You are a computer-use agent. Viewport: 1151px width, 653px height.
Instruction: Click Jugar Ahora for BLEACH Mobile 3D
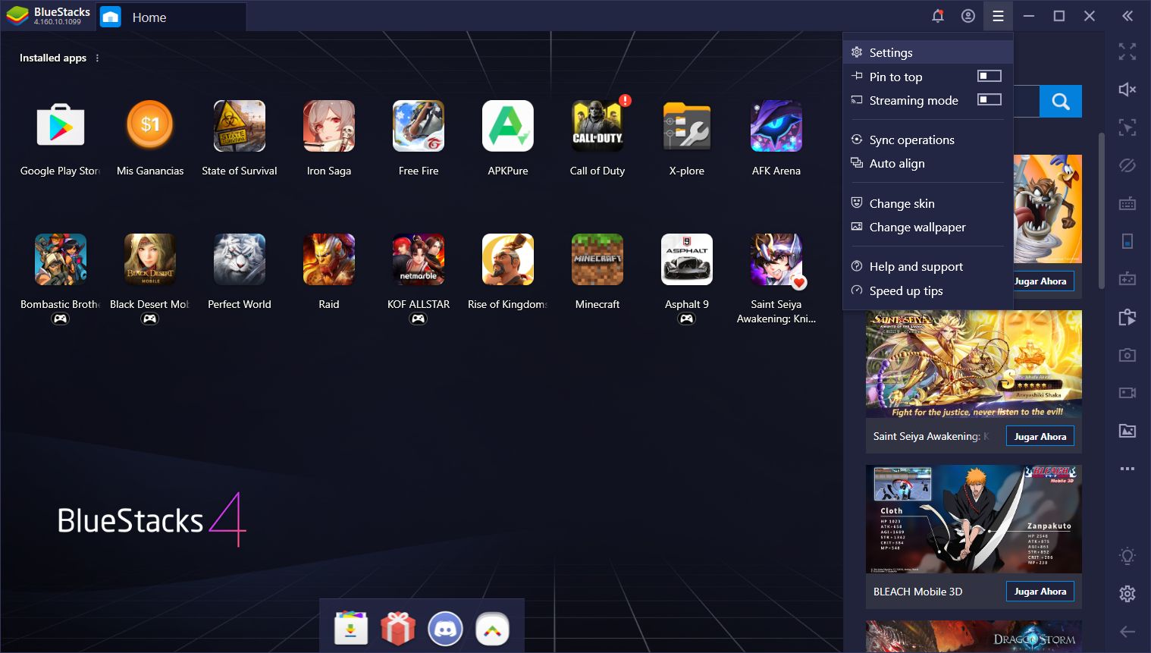1040,591
